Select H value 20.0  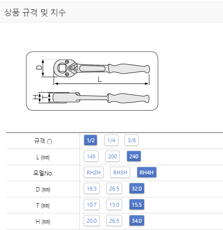pos(92,221)
